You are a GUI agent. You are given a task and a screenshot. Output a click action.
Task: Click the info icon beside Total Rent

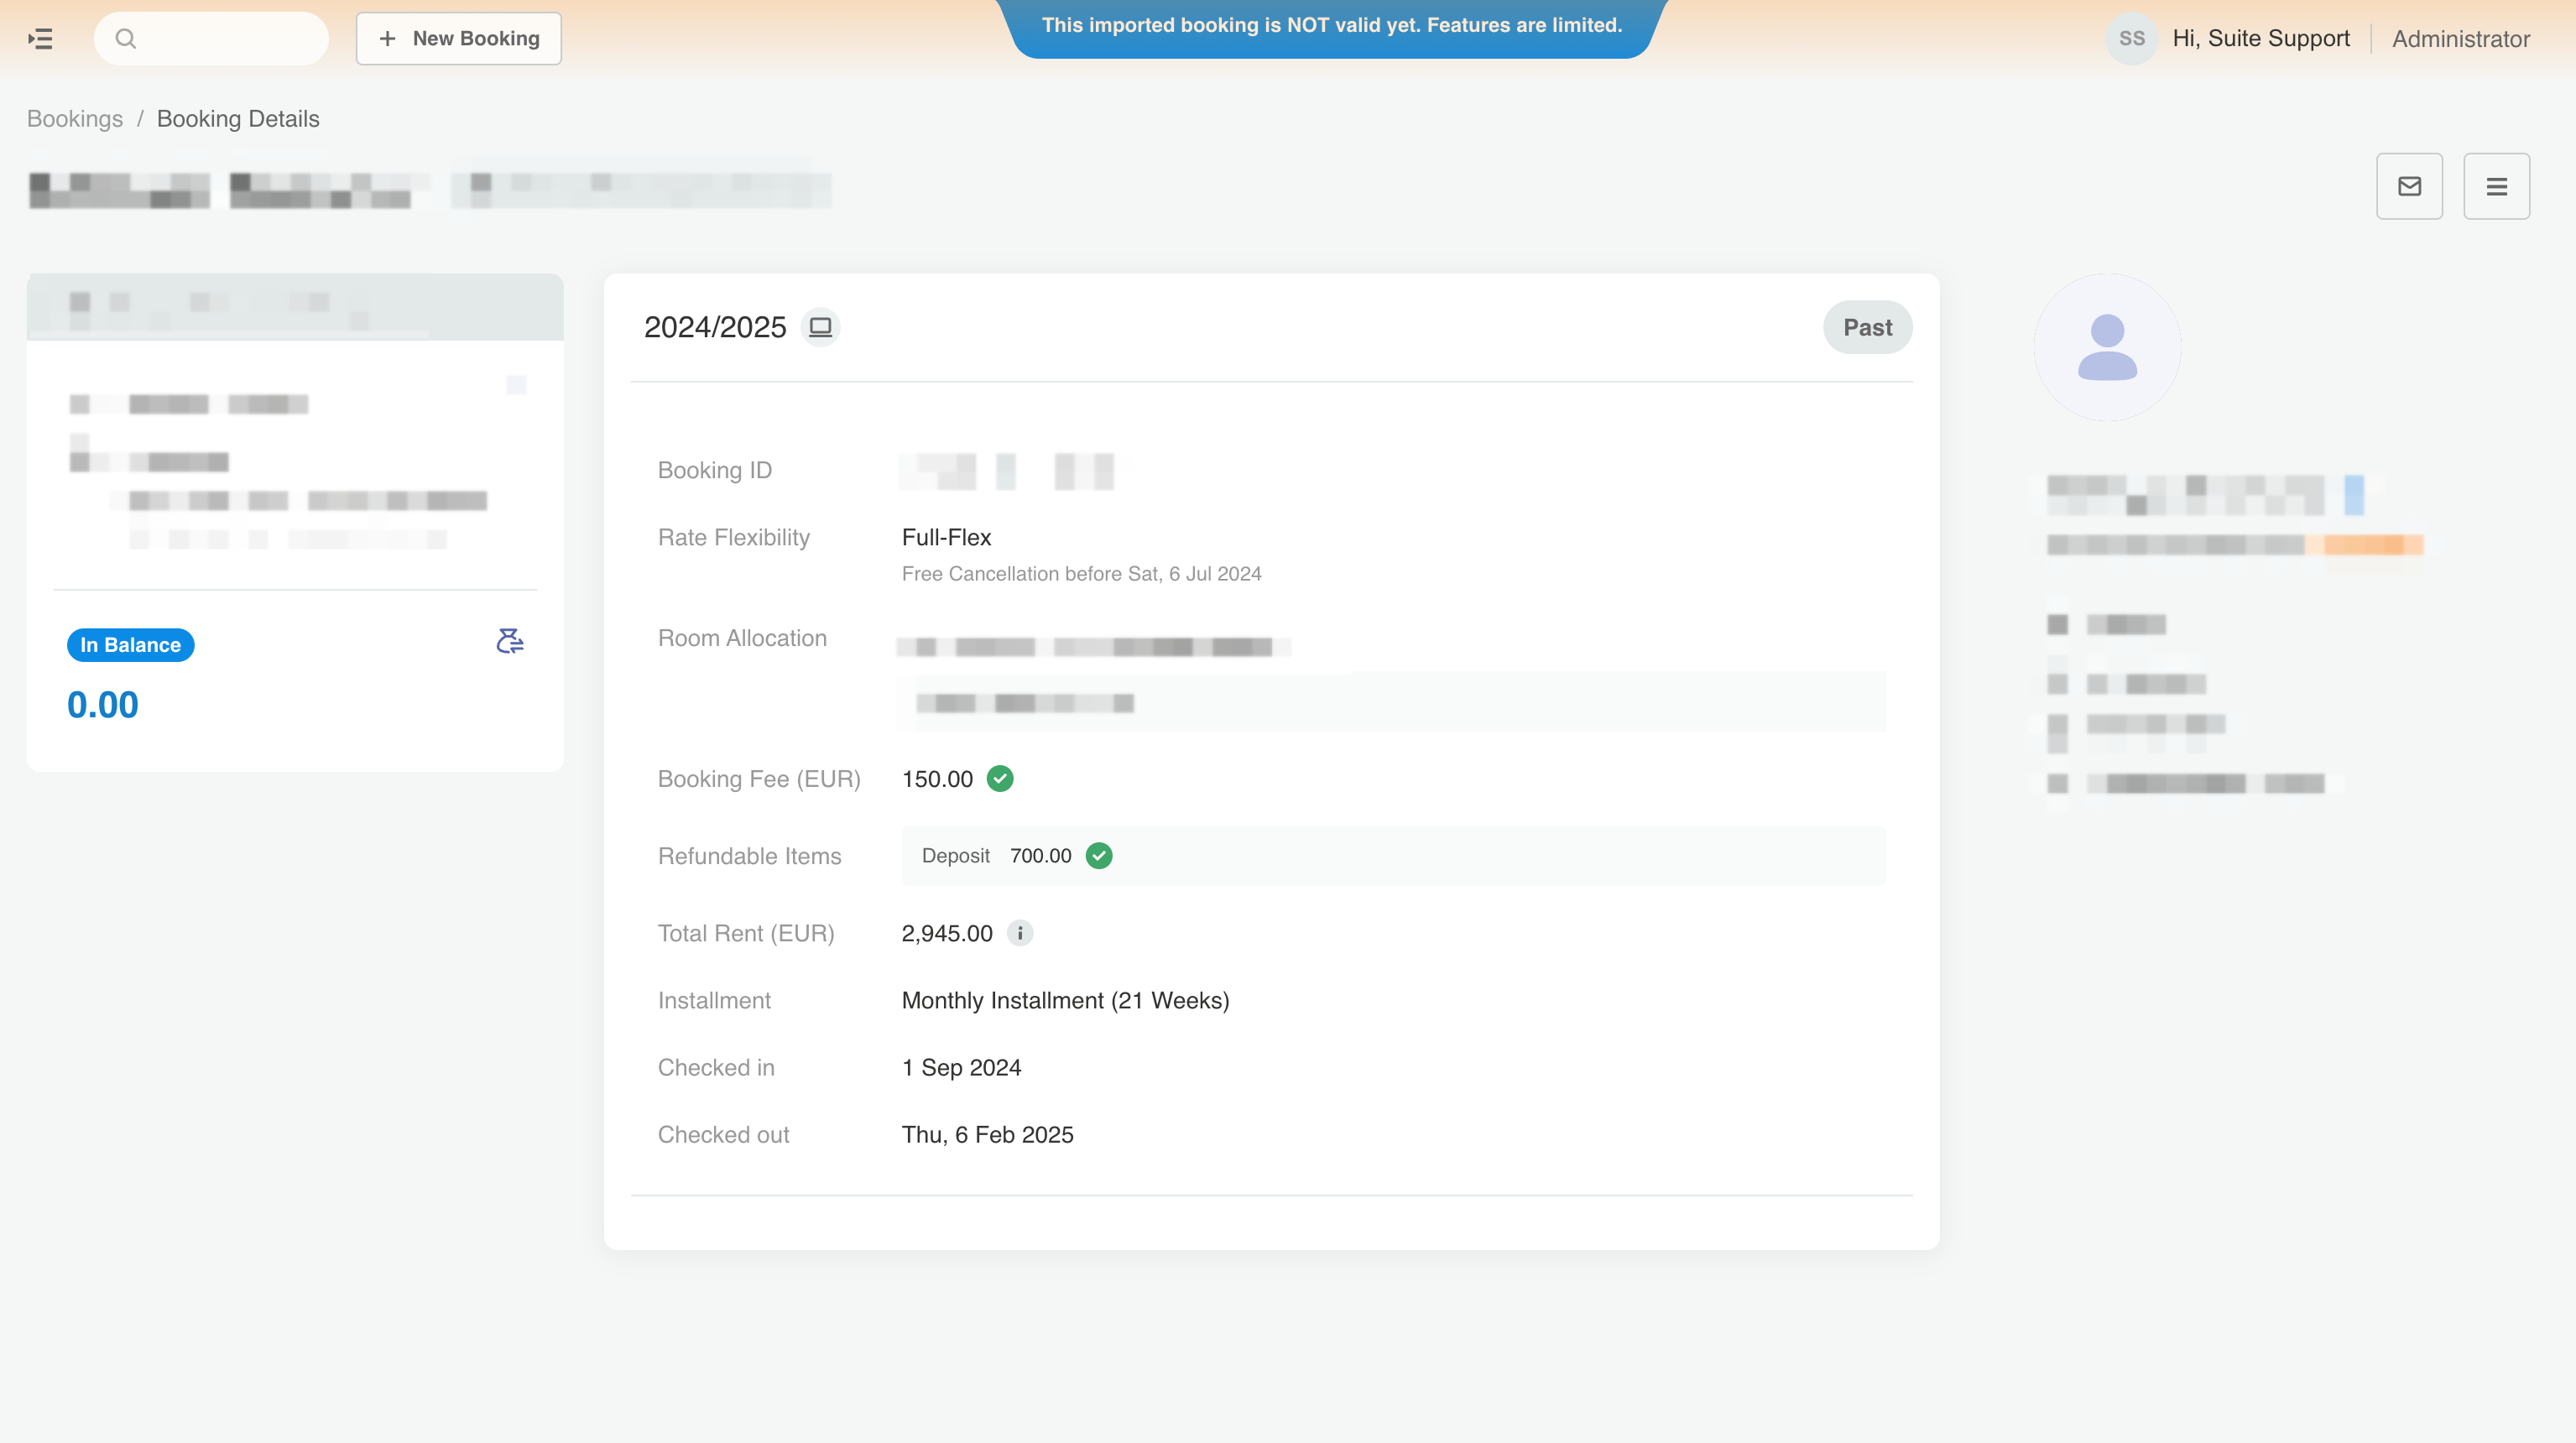click(x=1020, y=933)
